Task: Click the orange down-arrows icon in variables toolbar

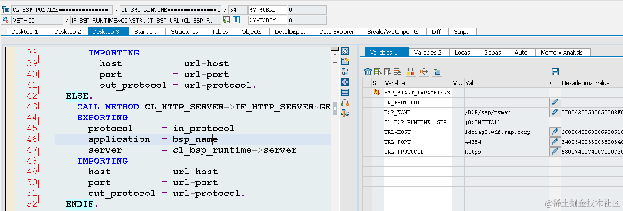Action: (x=411, y=71)
